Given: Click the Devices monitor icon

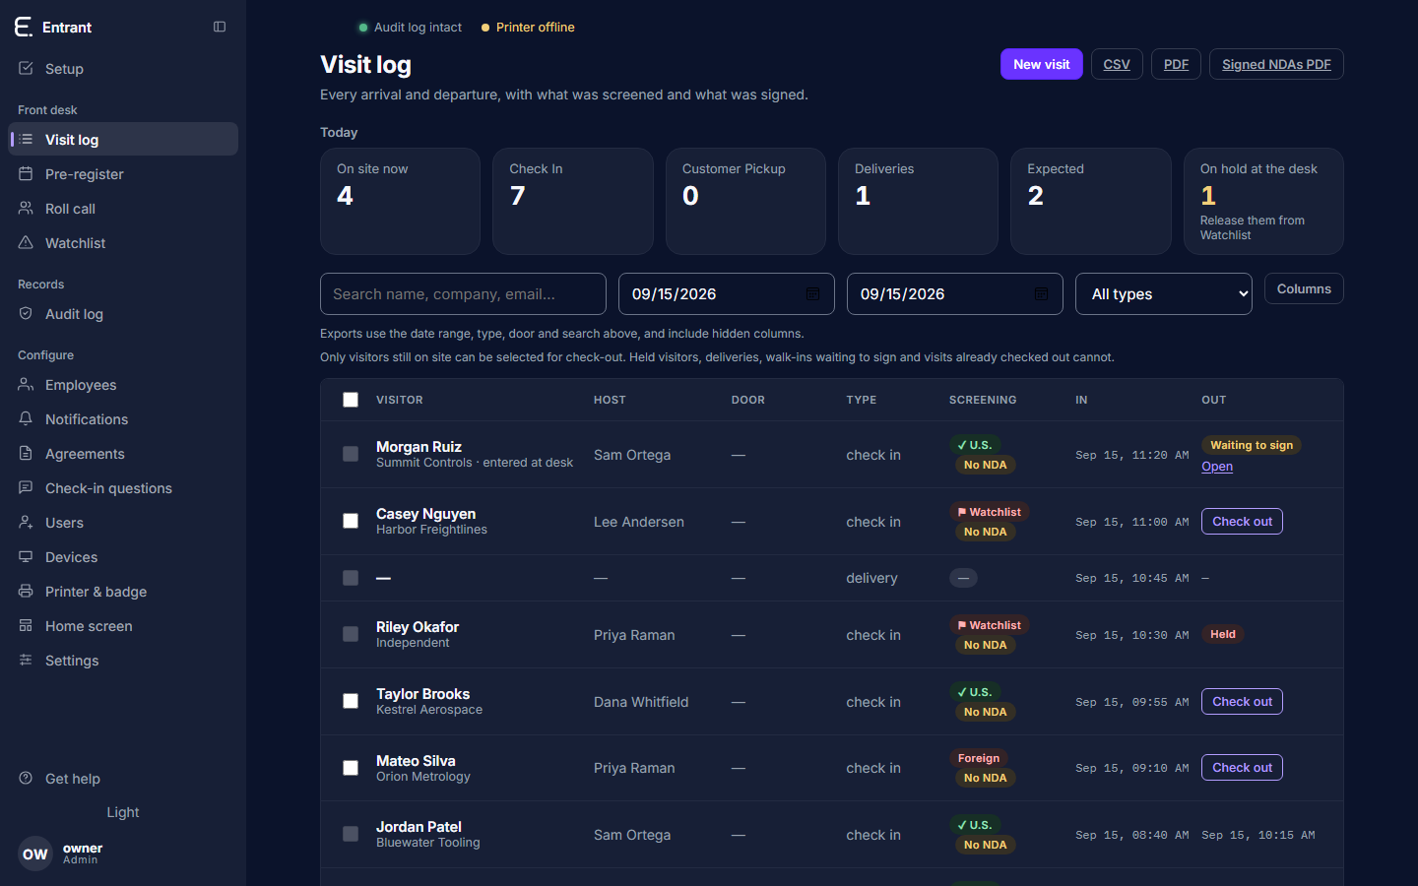Looking at the screenshot, I should point(26,556).
